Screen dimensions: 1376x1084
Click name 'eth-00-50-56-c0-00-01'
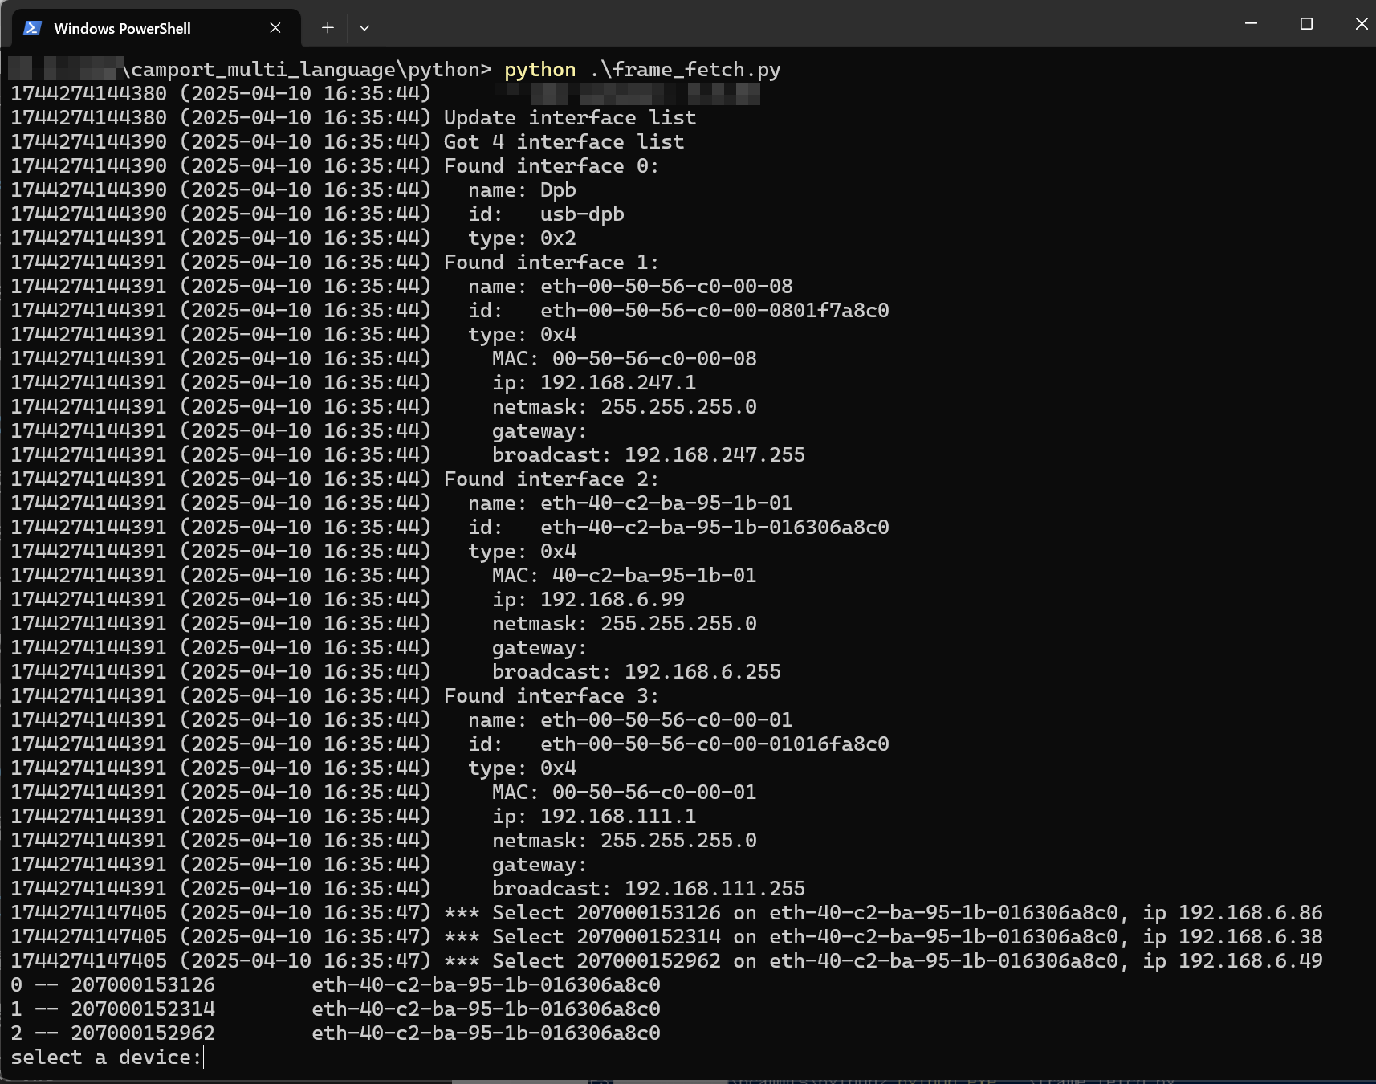[666, 720]
